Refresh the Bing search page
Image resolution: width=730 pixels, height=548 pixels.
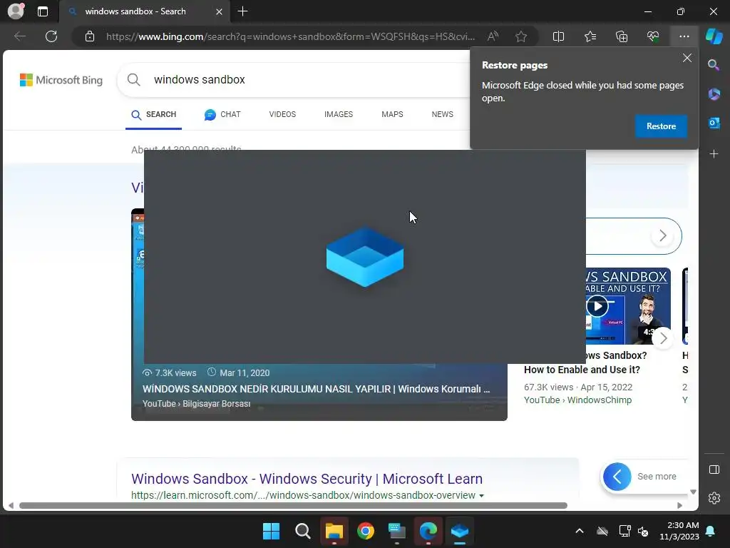tap(51, 36)
